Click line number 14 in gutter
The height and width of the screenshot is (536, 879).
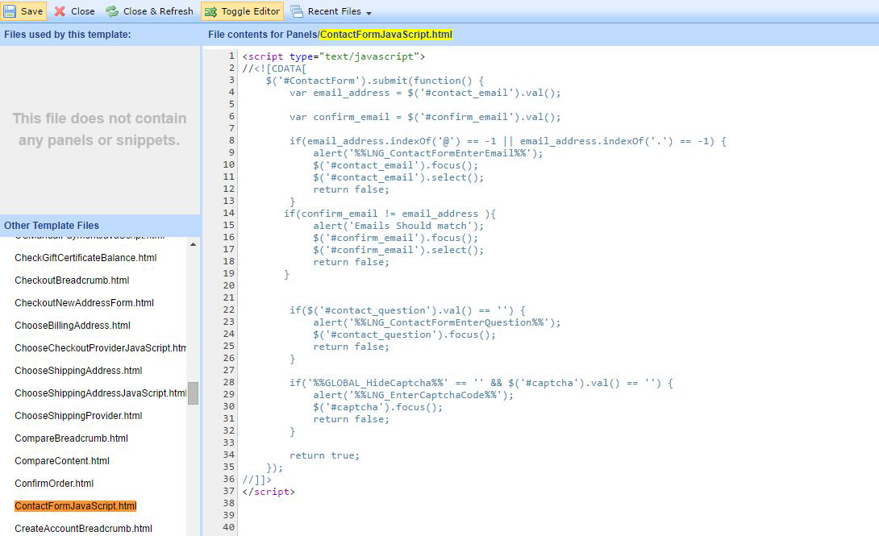tap(229, 213)
